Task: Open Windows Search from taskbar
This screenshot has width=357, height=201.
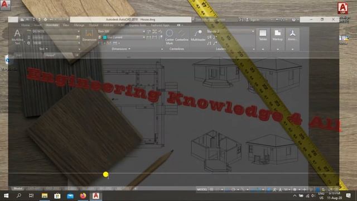Action: [x=18, y=196]
